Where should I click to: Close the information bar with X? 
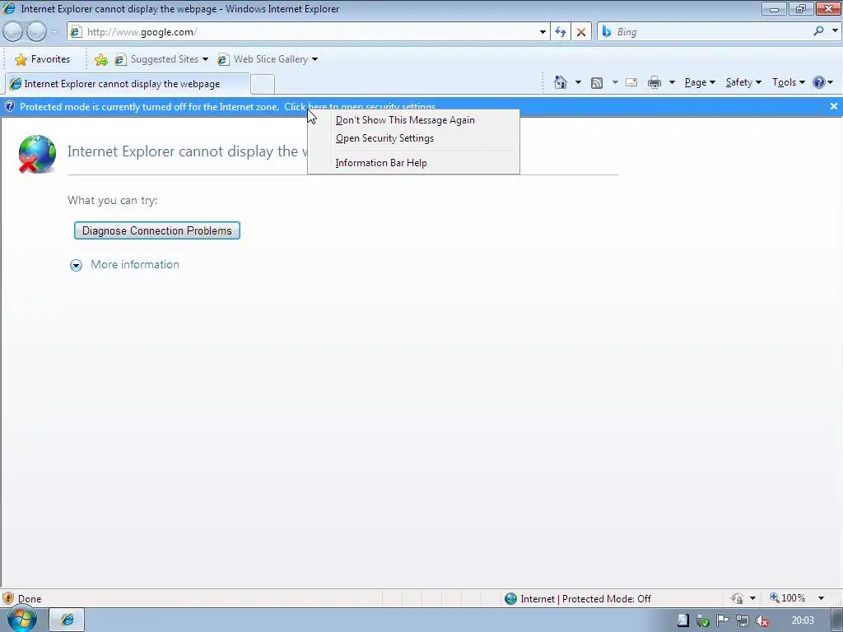tap(834, 106)
